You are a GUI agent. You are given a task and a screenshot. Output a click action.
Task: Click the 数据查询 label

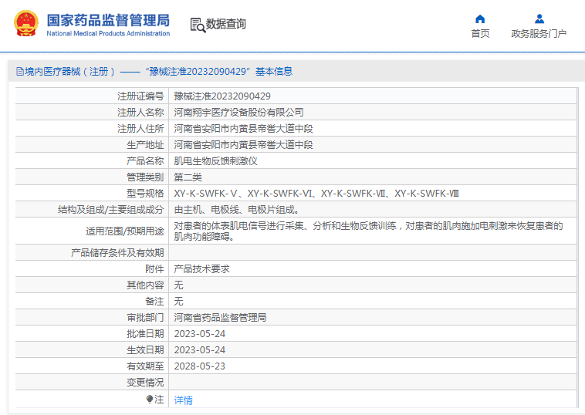point(225,24)
